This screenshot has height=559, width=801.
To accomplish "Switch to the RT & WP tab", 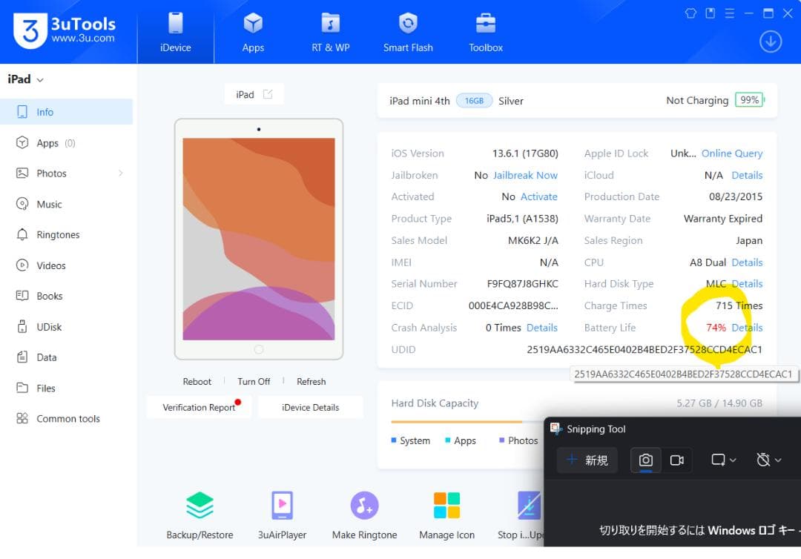I will click(331, 32).
